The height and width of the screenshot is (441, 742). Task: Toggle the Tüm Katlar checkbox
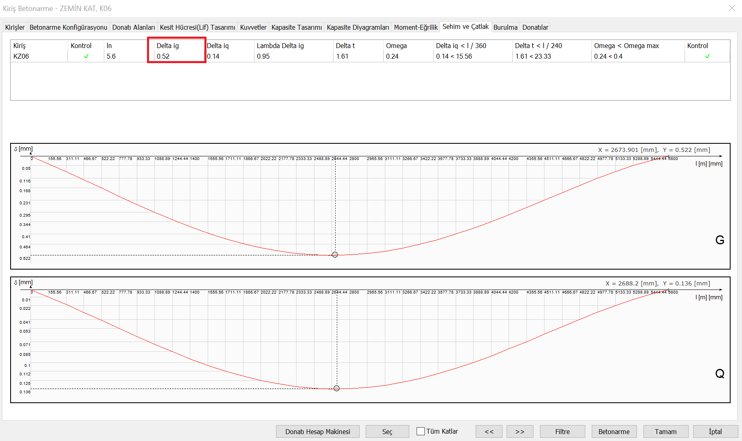(x=421, y=431)
